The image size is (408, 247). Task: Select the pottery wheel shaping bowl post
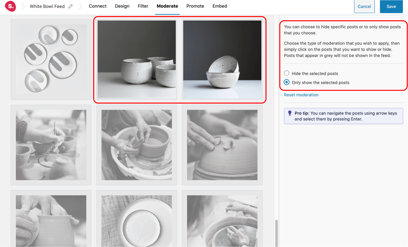tap(137, 145)
